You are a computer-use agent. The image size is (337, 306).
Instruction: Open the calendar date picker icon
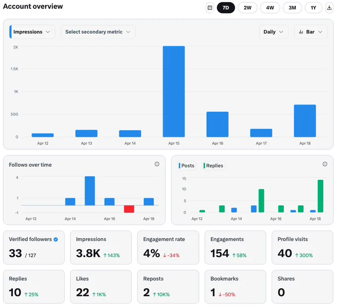click(210, 8)
